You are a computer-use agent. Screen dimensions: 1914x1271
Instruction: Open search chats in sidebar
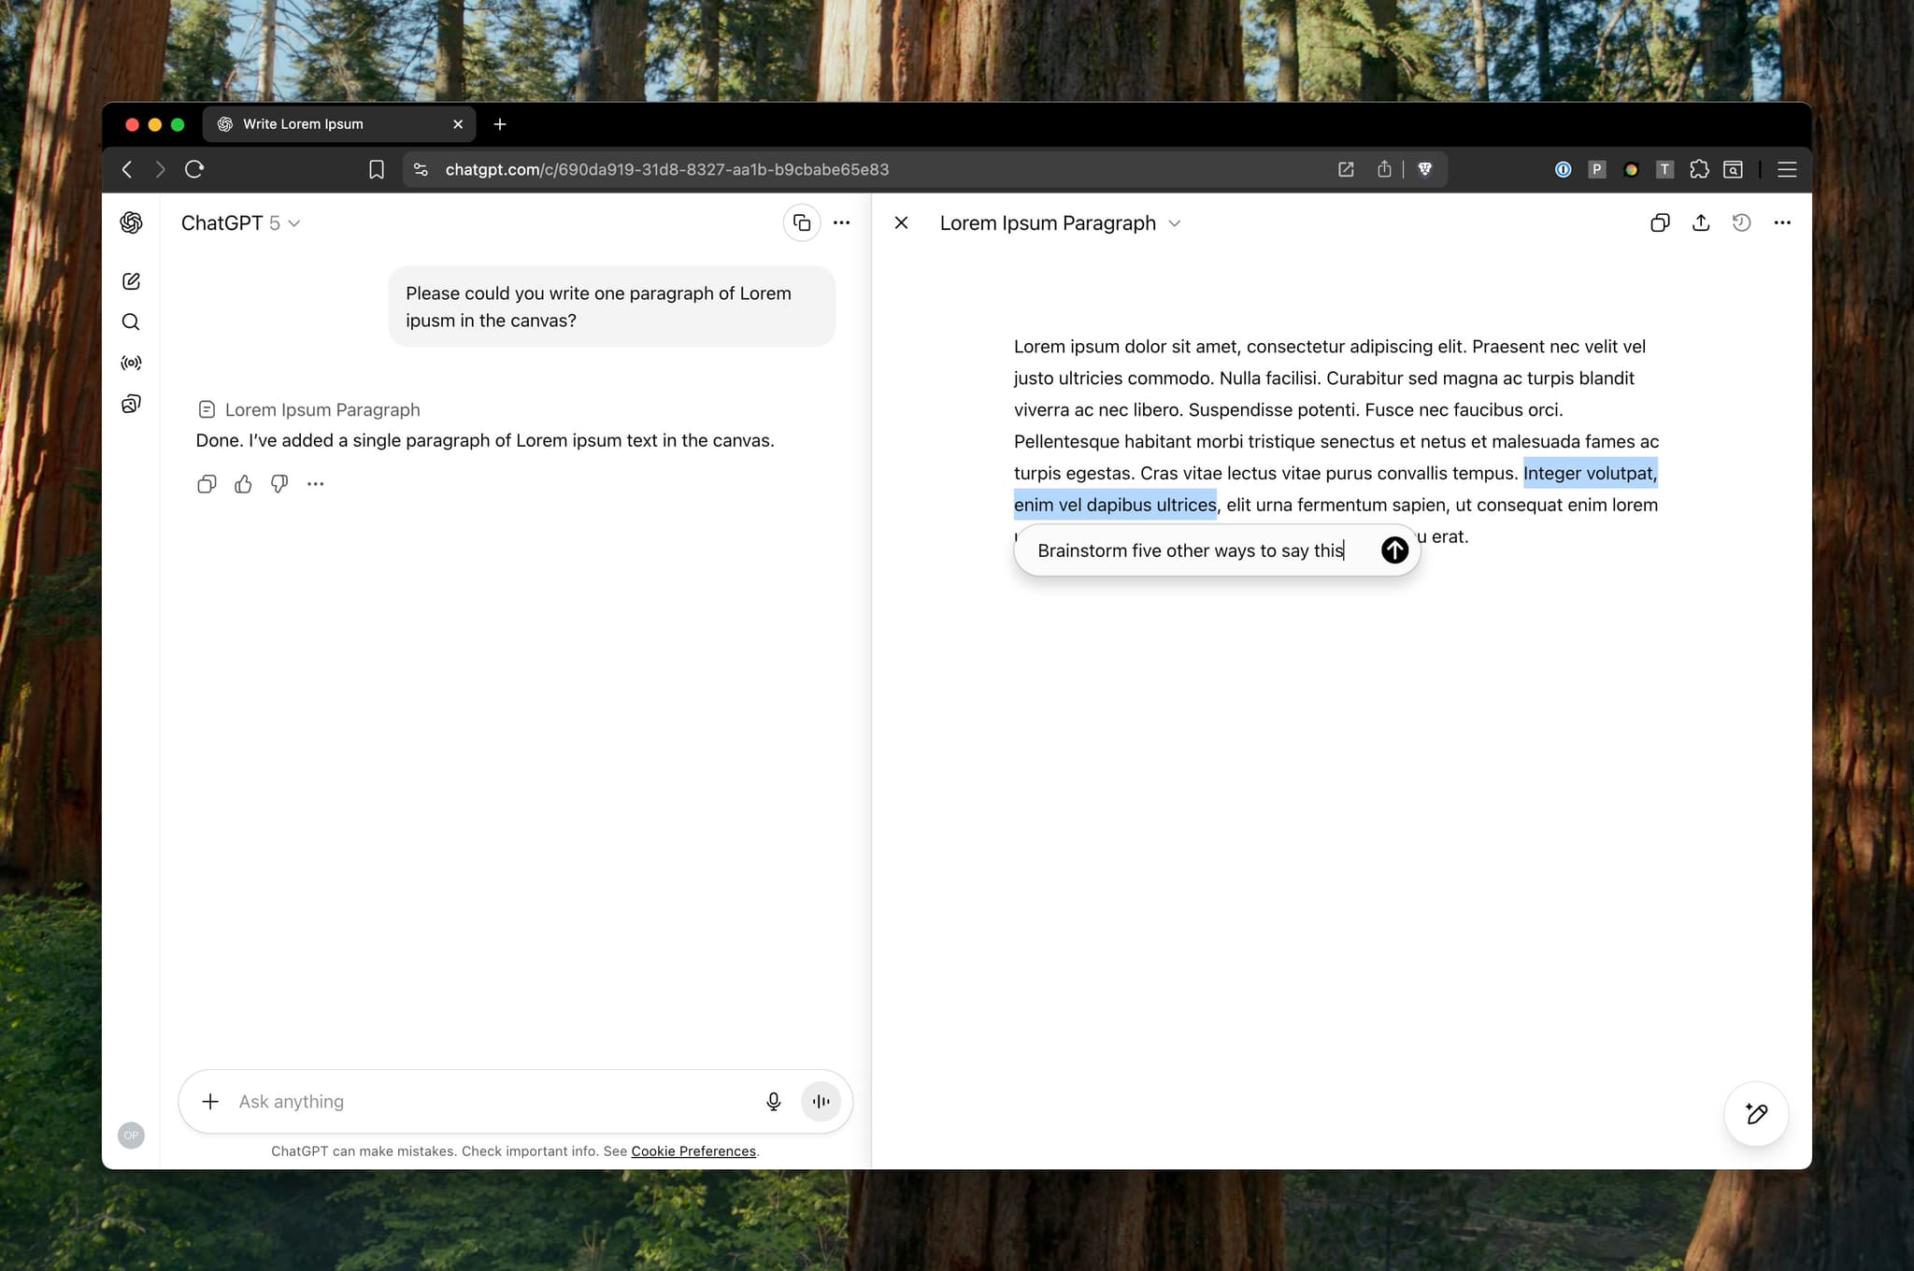coord(131,322)
